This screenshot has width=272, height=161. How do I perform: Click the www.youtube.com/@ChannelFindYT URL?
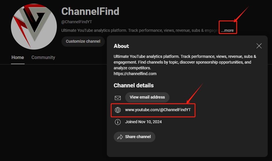[158, 110]
